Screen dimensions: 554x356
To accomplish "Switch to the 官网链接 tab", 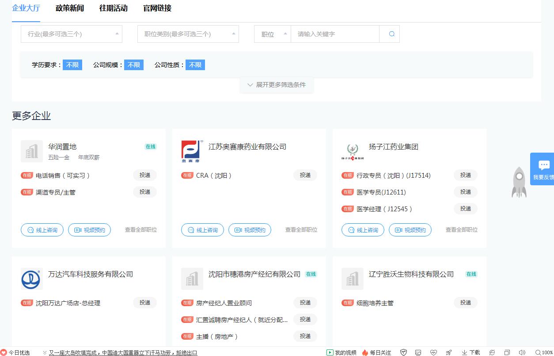I will [x=157, y=8].
